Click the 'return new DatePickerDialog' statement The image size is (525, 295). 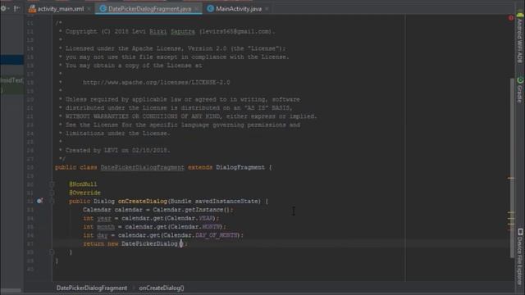[135, 244]
